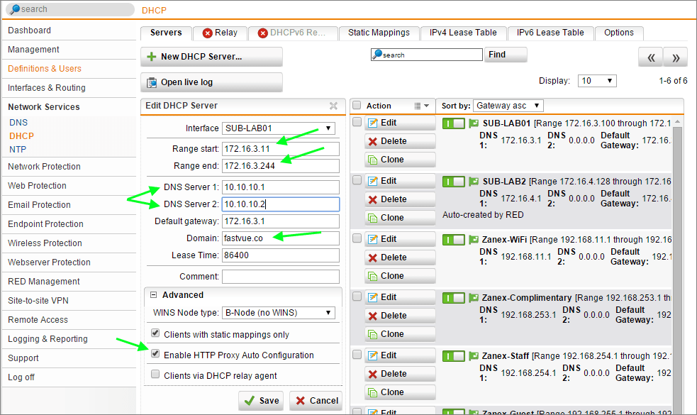Image resolution: width=697 pixels, height=415 pixels.
Task: Click the green flag icon for Zanex-Staff
Action: pos(474,356)
